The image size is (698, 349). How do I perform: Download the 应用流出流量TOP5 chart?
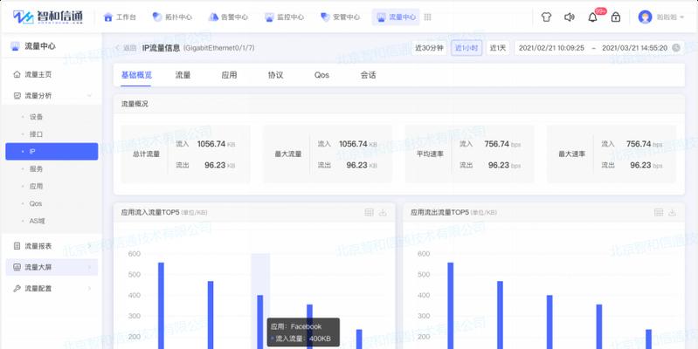pyautogui.click(x=672, y=213)
